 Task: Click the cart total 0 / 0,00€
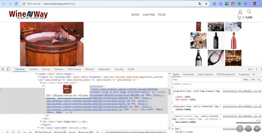tap(247, 18)
